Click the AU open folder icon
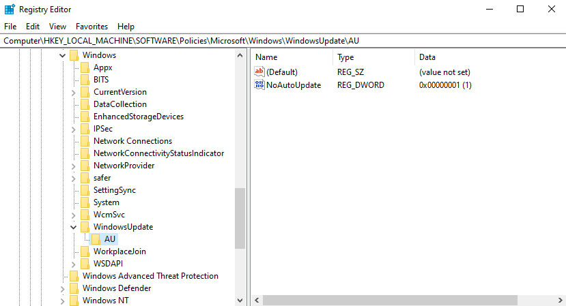Screen dimensions: 566x306 96,239
